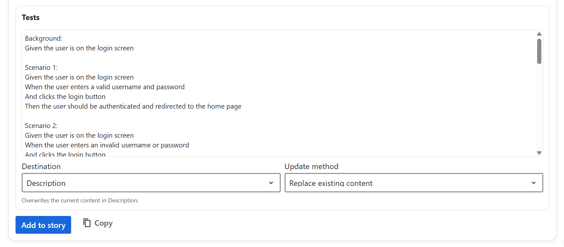The image size is (564, 247).
Task: Click the chevron on the Update method selector
Action: 534,183
